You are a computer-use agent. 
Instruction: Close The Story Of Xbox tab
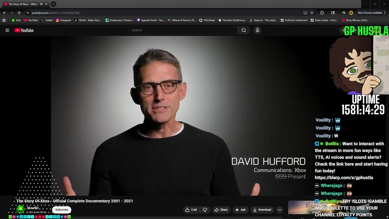(x=46, y=4)
